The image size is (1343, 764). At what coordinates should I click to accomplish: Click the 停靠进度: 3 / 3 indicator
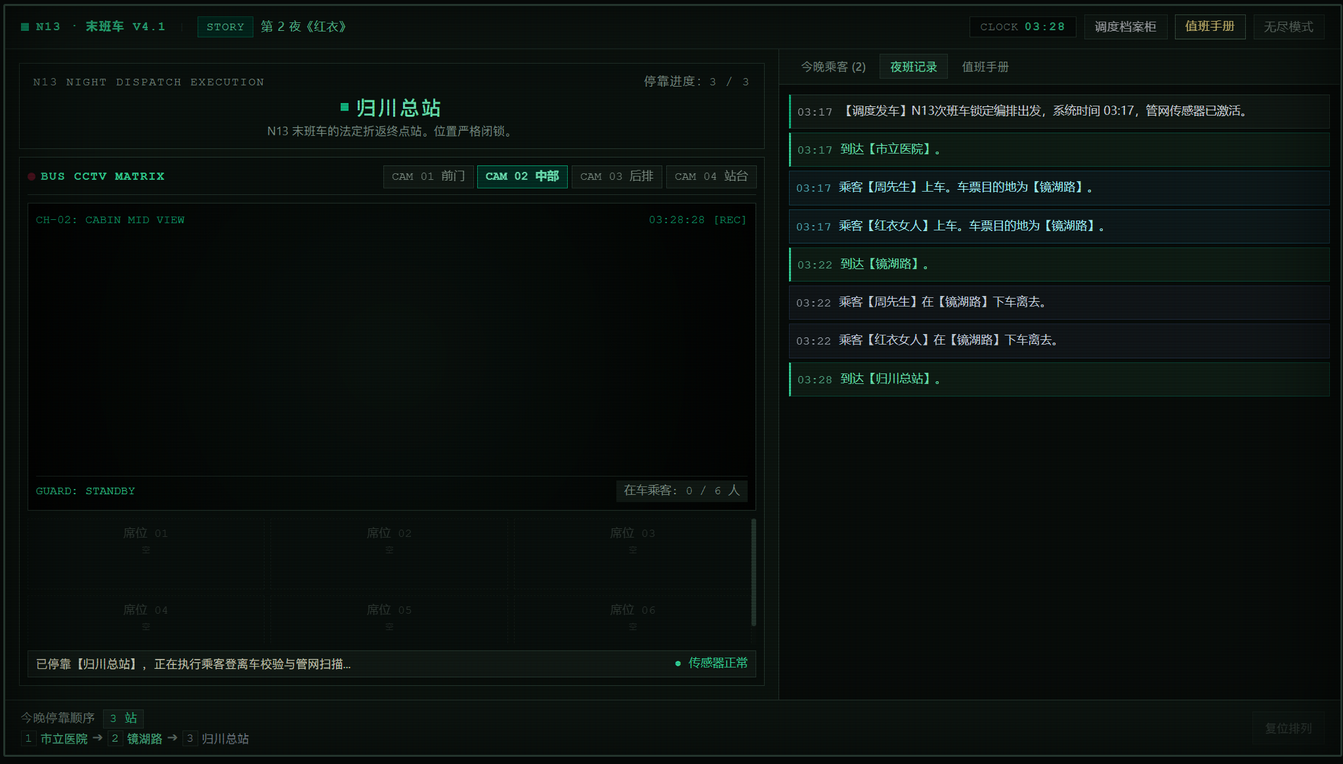point(696,81)
